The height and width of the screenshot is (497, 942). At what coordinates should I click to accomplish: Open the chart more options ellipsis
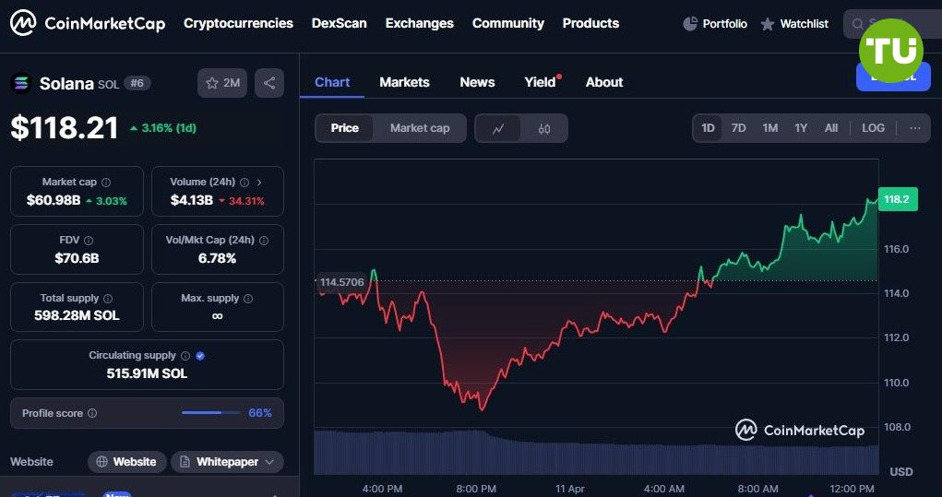coord(915,128)
